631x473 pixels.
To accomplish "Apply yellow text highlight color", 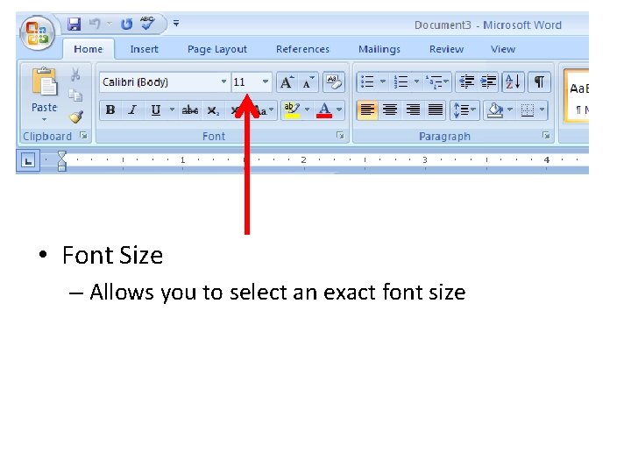I will tap(292, 109).
